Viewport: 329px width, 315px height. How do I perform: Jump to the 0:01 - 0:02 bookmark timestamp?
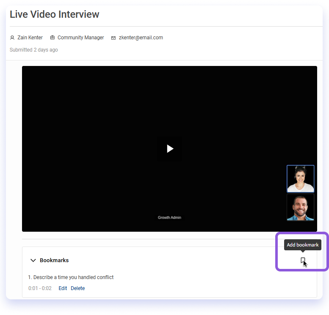[x=40, y=288]
